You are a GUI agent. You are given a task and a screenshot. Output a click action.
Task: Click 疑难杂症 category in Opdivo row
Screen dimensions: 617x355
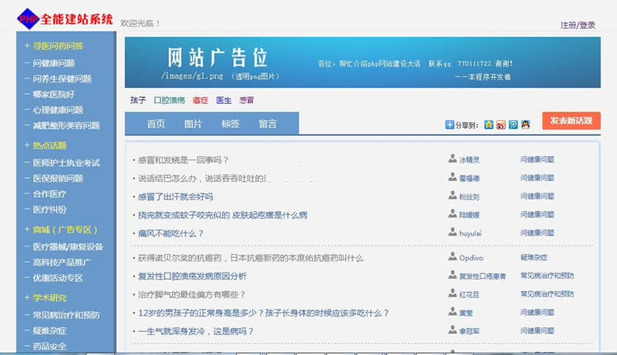(x=534, y=258)
